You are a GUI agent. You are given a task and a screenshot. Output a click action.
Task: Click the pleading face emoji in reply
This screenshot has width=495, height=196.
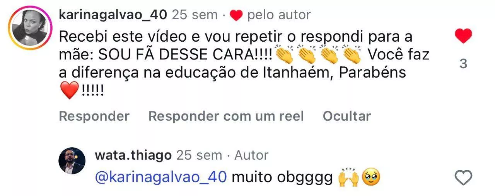(x=370, y=177)
